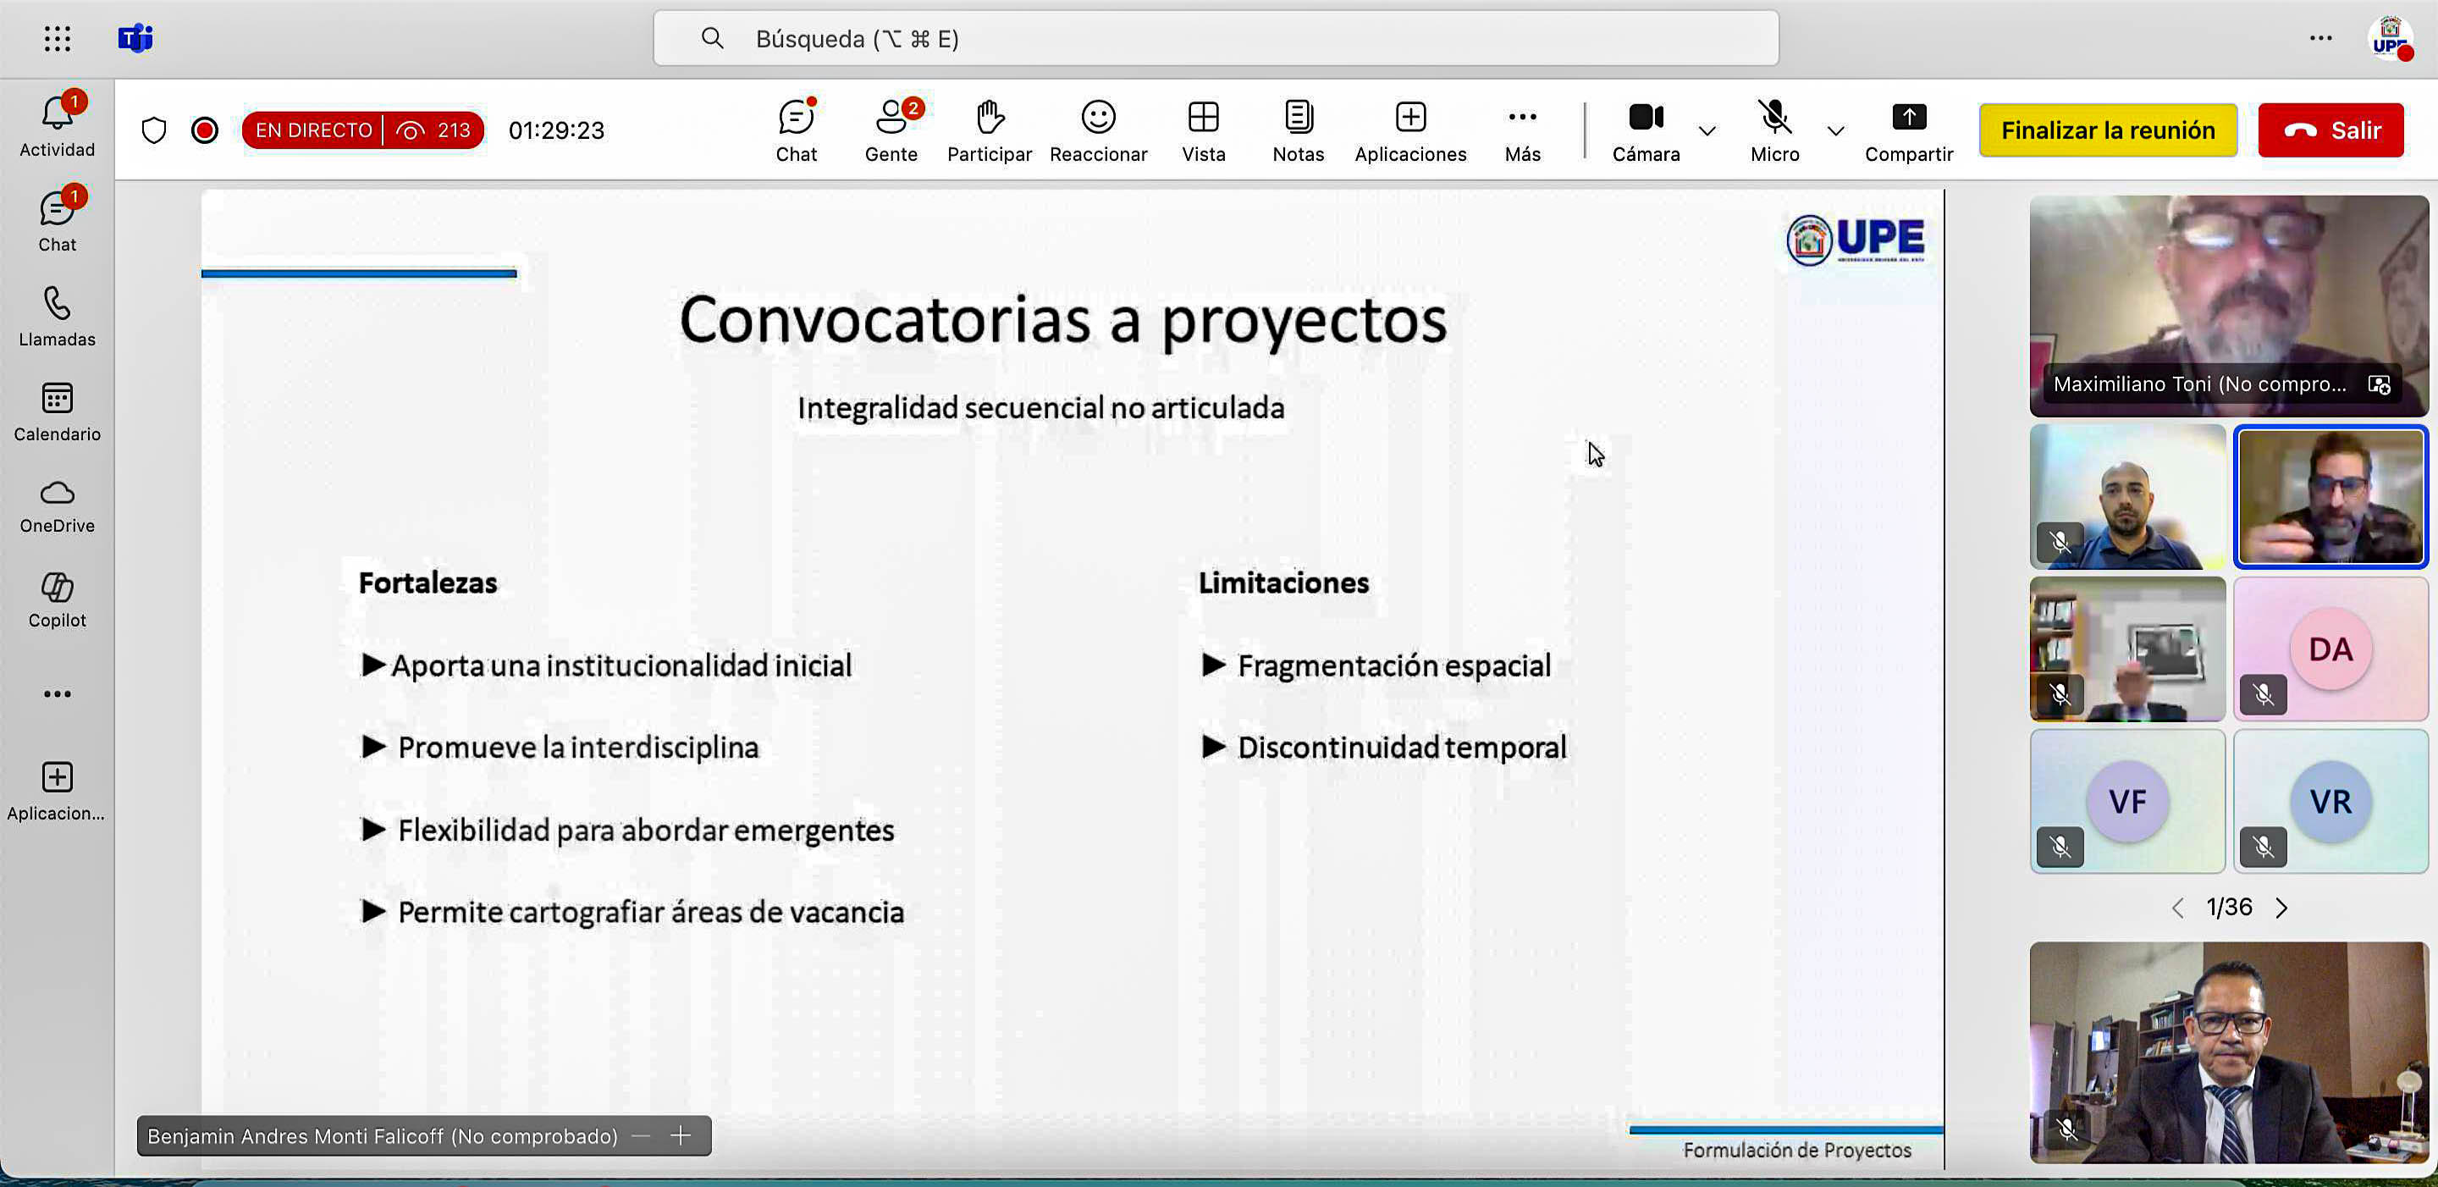Go to Calendario in the sidebar

coord(57,409)
